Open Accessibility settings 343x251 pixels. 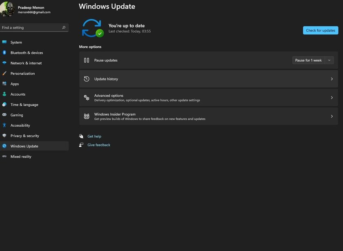[34, 125]
